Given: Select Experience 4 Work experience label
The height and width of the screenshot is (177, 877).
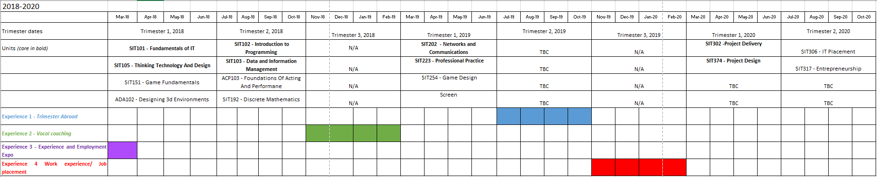Looking at the screenshot, I should (54, 168).
